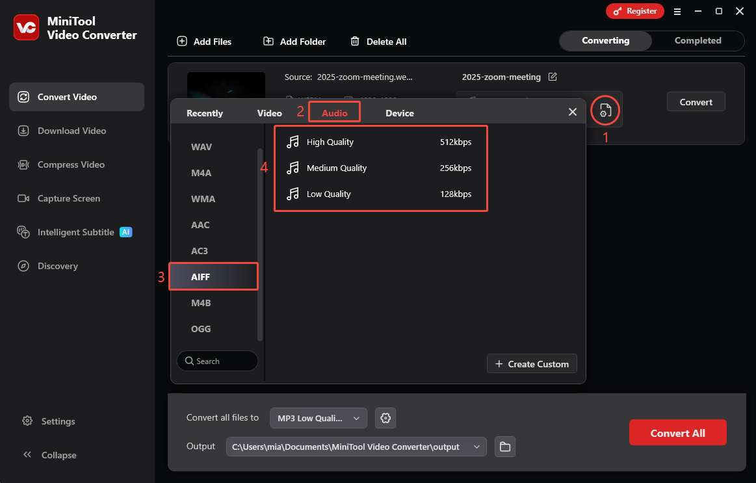This screenshot has width=756, height=483.
Task: Click the rename pencil beside 2025-zoom-meeting
Action: pyautogui.click(x=553, y=77)
